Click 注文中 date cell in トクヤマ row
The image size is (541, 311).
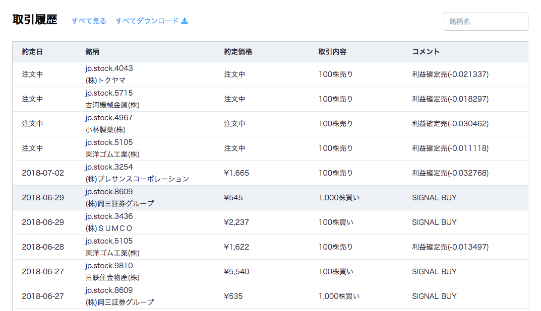(x=32, y=74)
